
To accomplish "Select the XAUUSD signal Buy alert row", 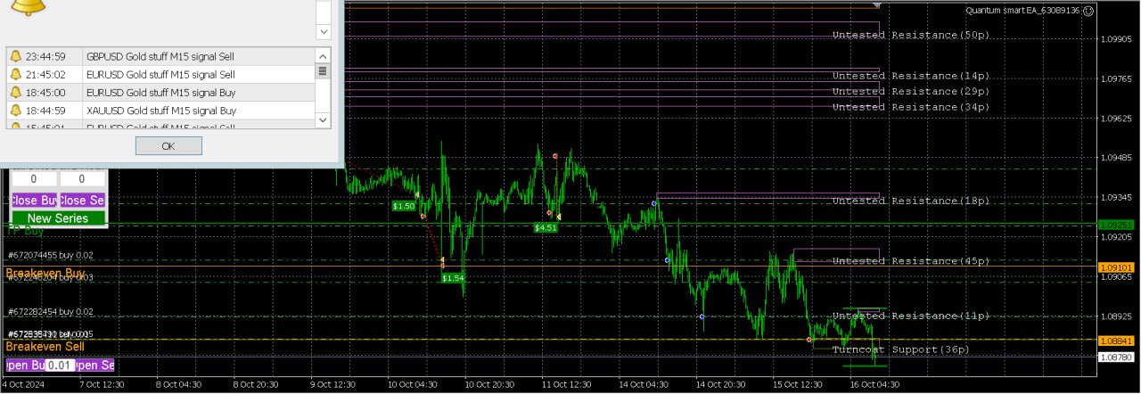I will (161, 111).
